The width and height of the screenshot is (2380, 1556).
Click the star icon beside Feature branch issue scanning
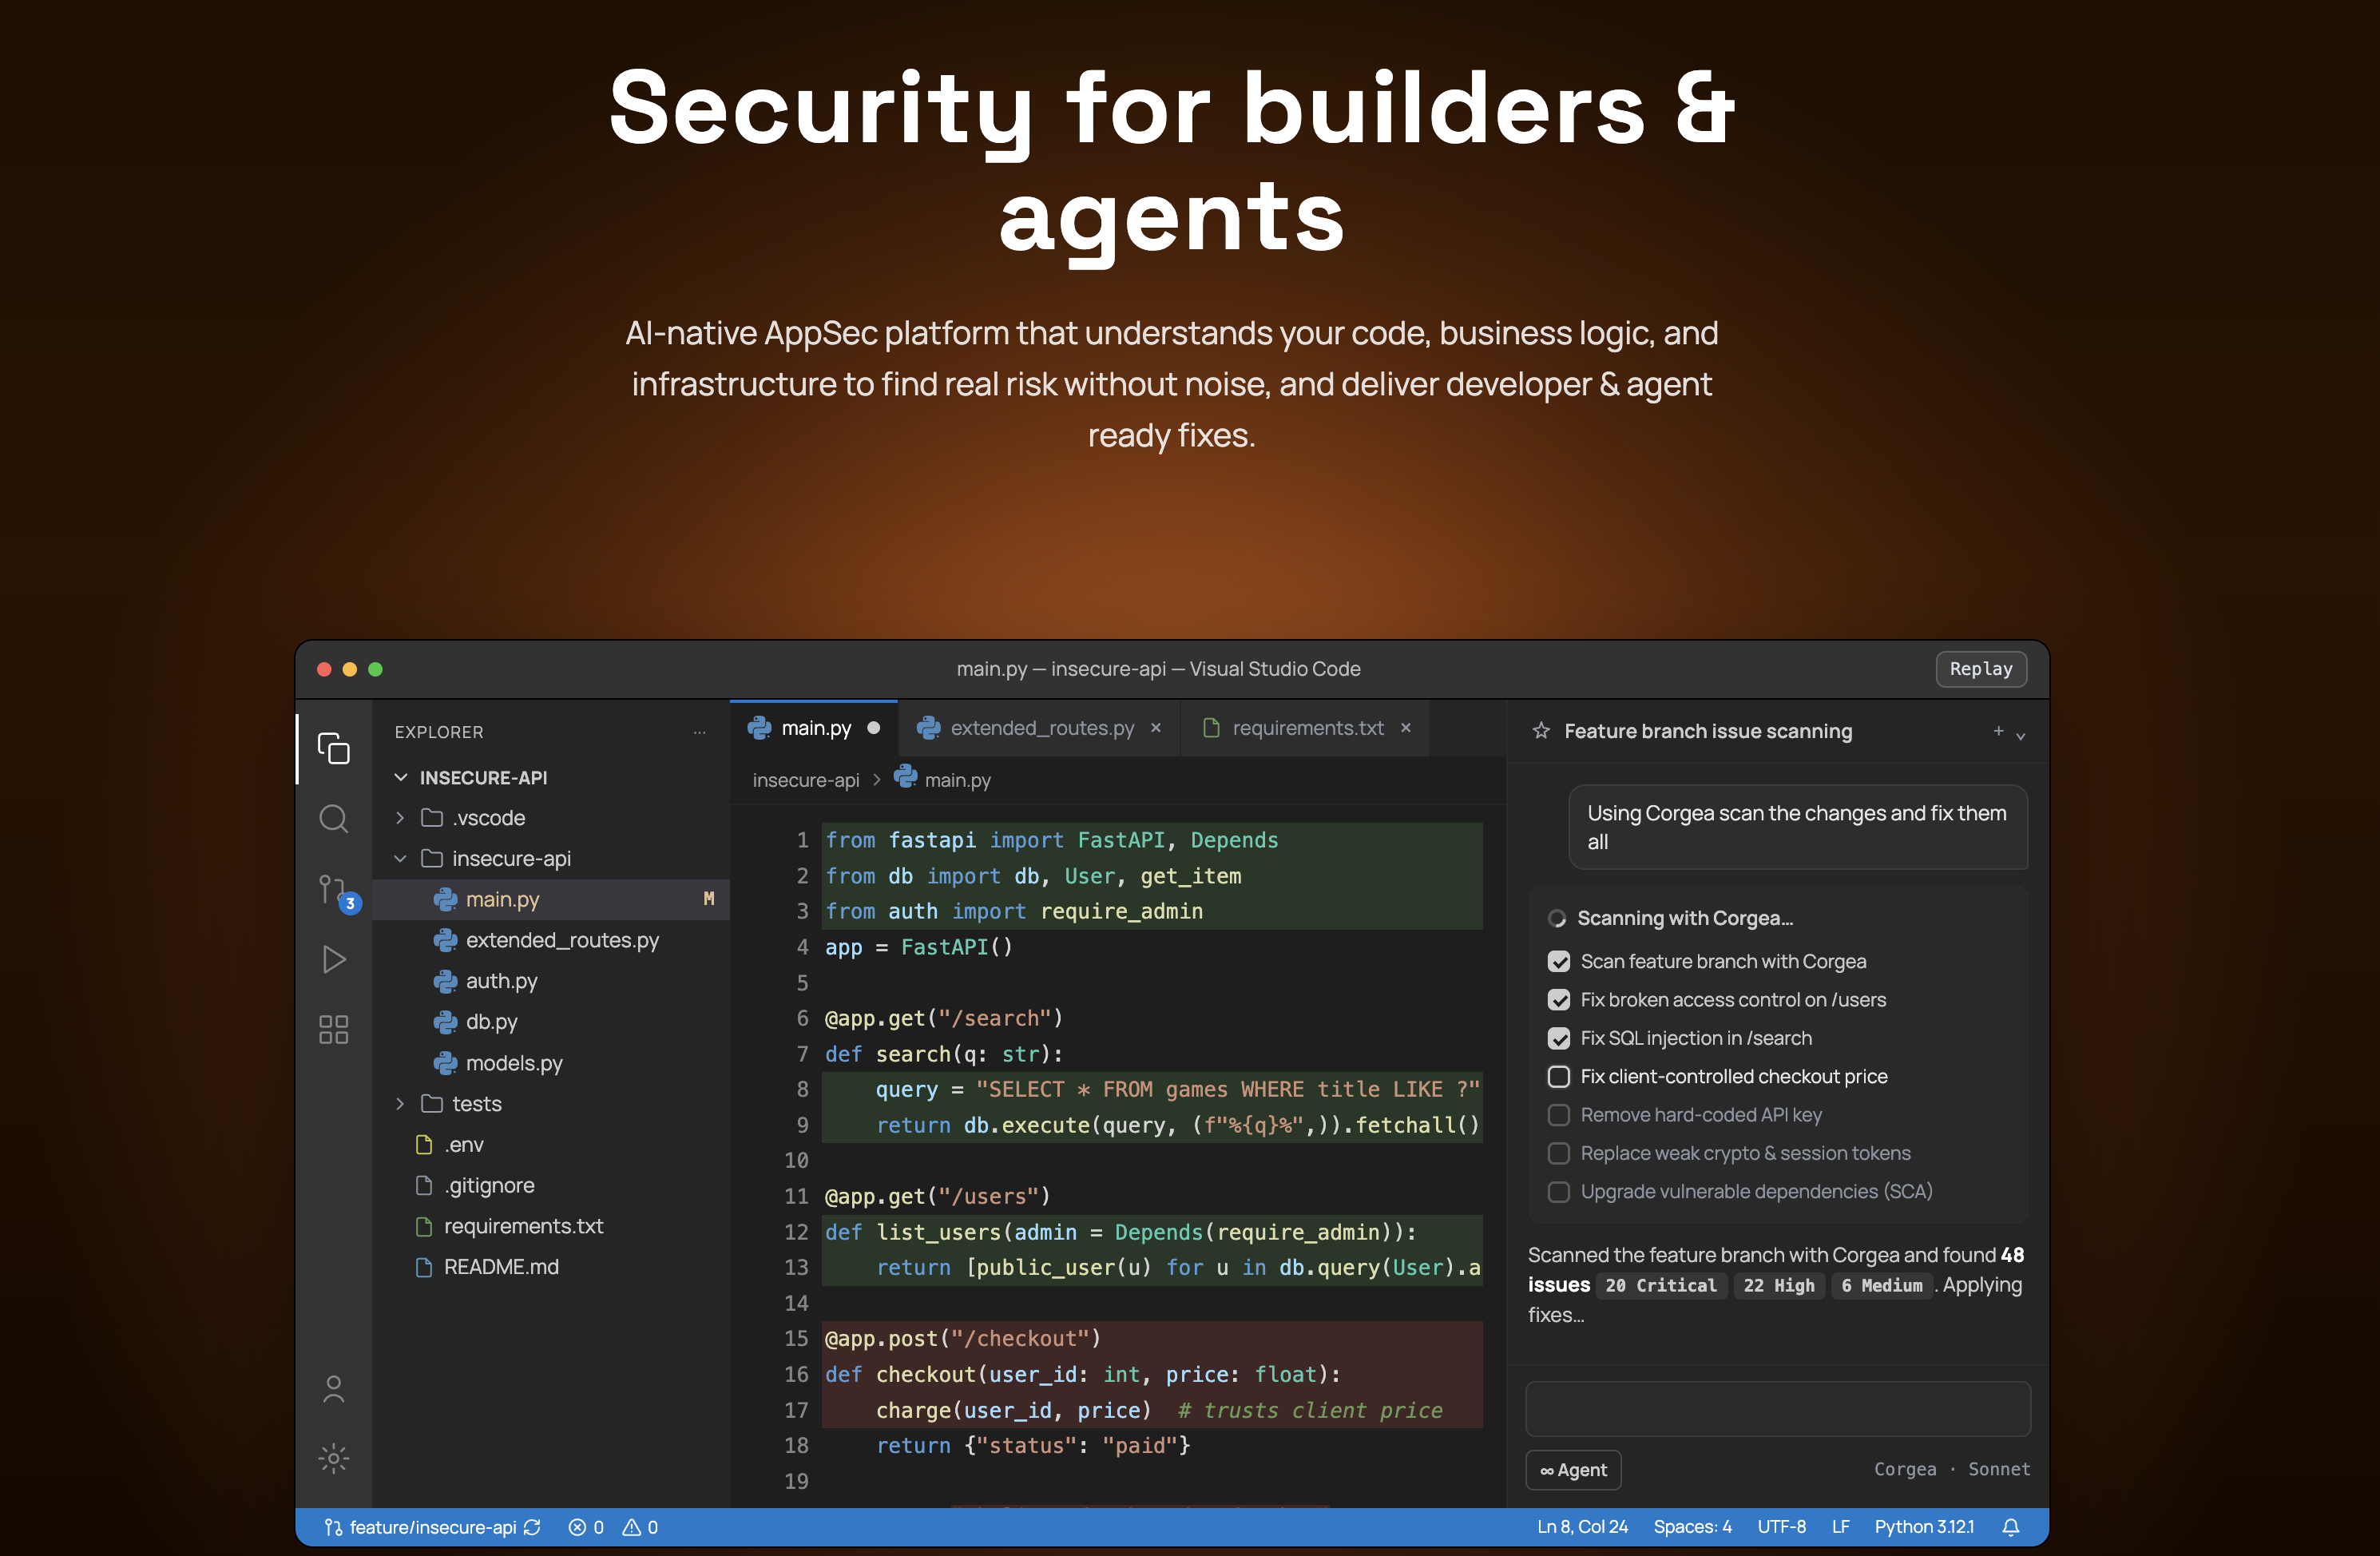(1541, 731)
